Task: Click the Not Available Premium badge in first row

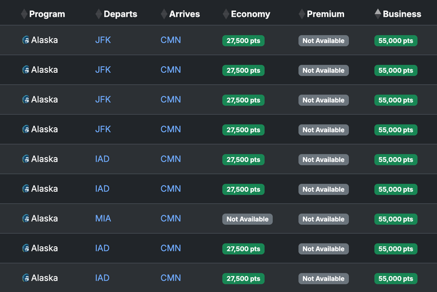Action: [x=323, y=40]
